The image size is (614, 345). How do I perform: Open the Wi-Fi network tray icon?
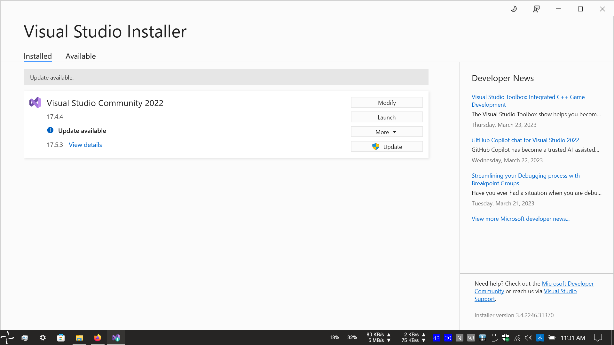(x=517, y=338)
